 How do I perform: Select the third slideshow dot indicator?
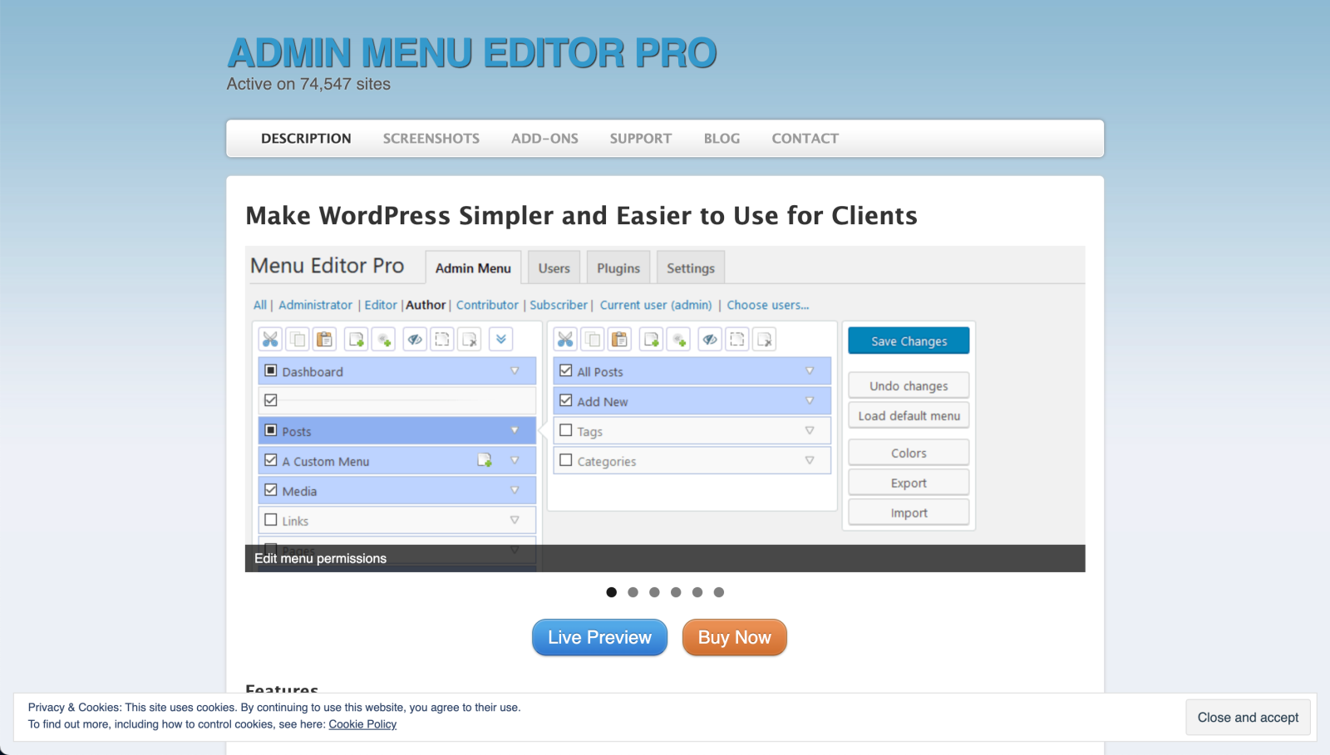click(x=654, y=592)
